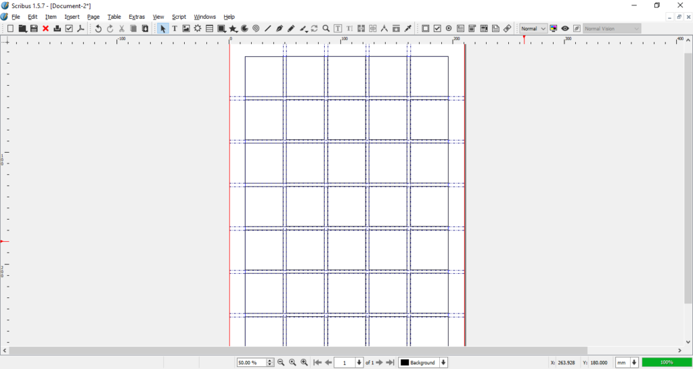Select the Freehand Line pencil tool
The width and height of the screenshot is (693, 369).
pyautogui.click(x=291, y=28)
